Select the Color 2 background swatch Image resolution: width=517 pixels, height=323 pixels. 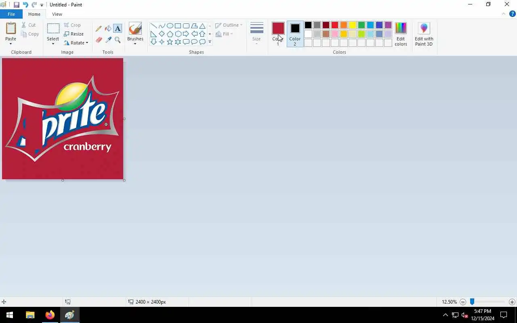coord(295,28)
